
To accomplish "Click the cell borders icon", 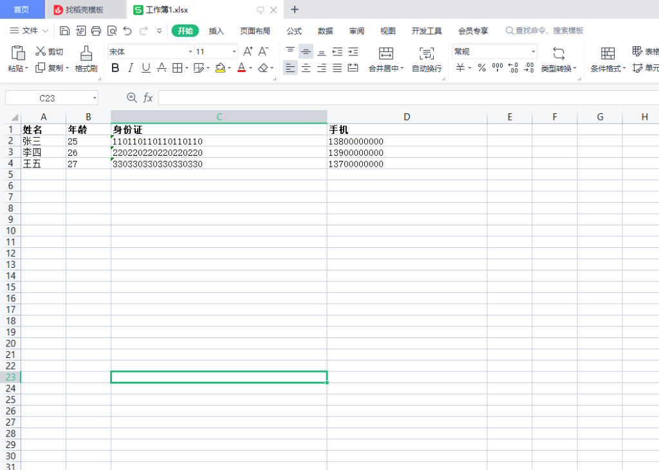I will [178, 68].
